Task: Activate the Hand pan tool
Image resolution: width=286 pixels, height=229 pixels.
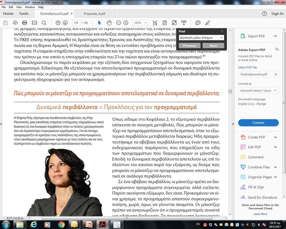Action: click(109, 23)
